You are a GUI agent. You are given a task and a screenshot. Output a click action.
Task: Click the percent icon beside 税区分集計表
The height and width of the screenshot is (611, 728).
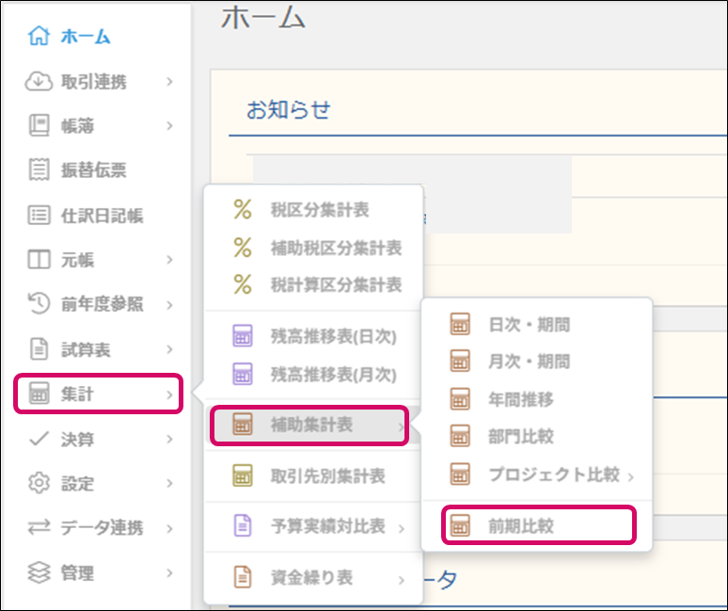[x=243, y=211]
